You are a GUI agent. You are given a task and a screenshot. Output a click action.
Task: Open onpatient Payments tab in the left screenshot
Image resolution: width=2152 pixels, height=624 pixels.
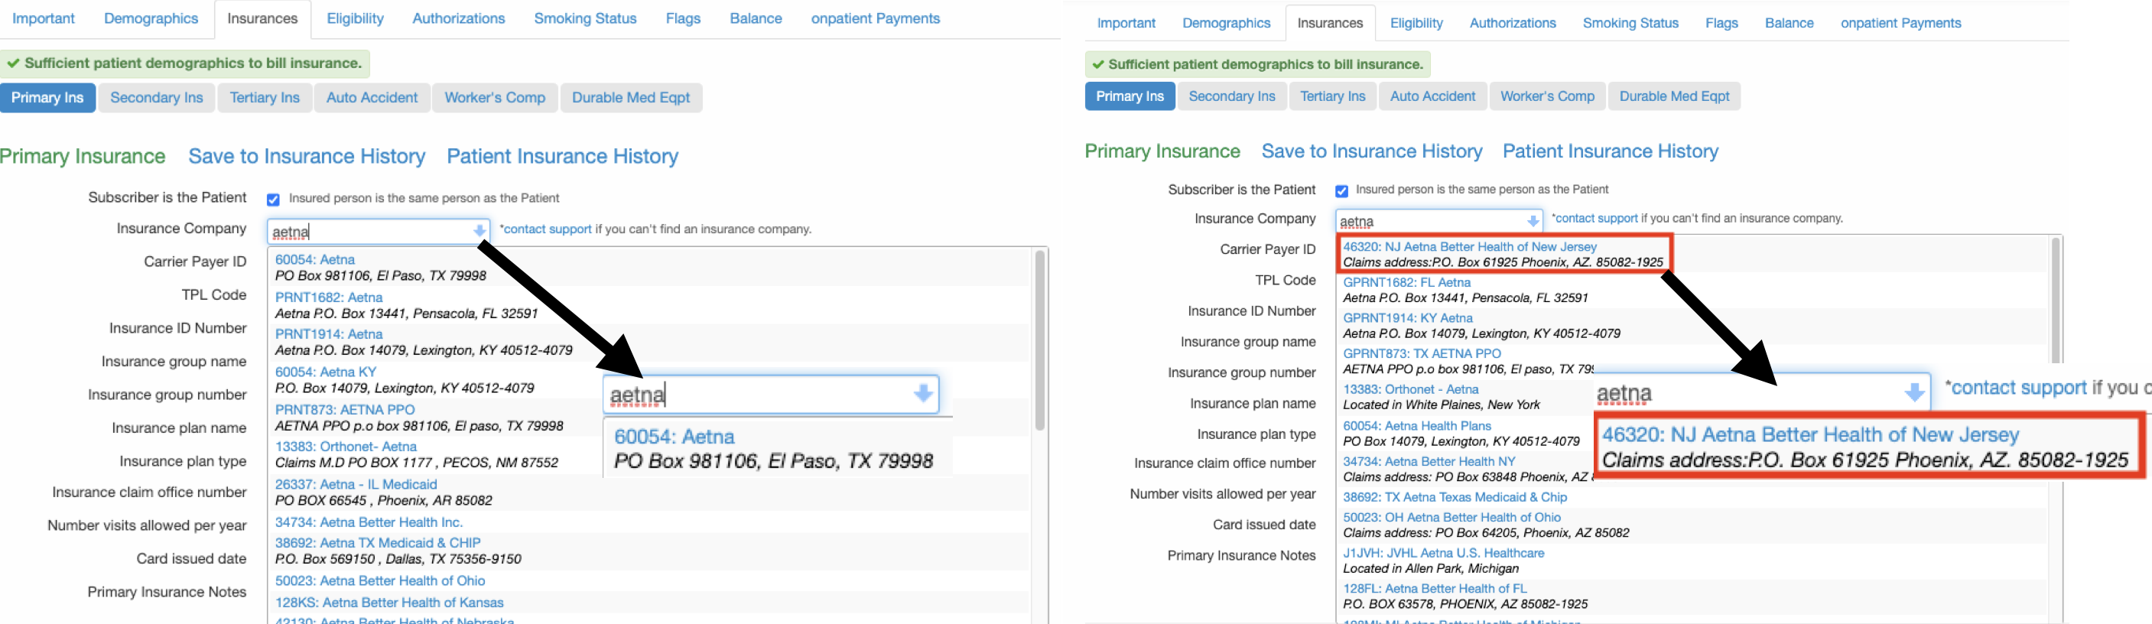[875, 18]
